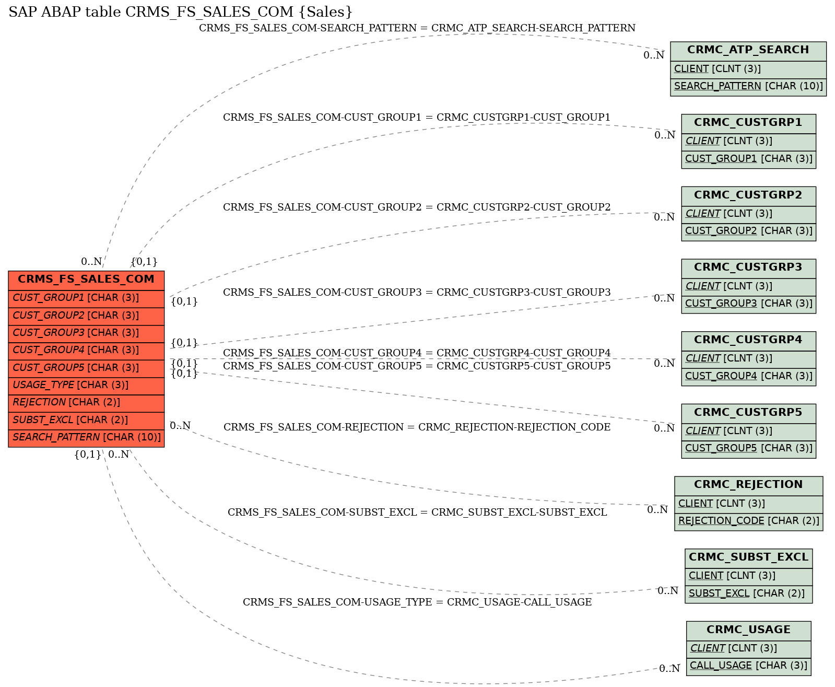The height and width of the screenshot is (687, 835).
Task: Click CUST_GROUP5 field of CRMC_CUSTGRP5
Action: pos(748,449)
